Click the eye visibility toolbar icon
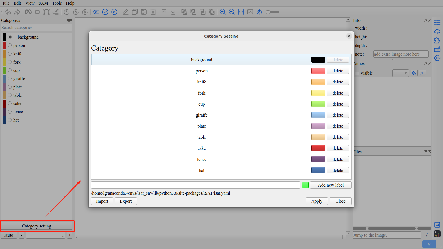This screenshot has height=249, width=443. (259, 12)
